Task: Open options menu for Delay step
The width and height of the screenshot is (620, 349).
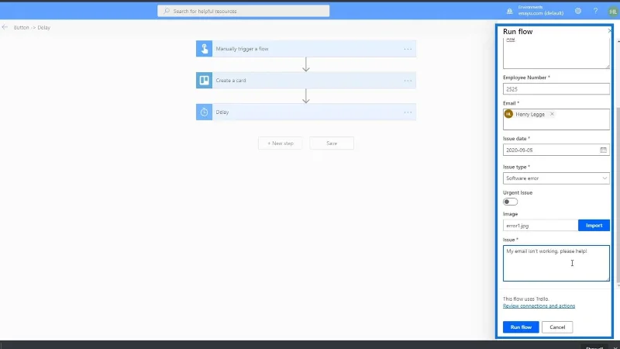Action: click(408, 112)
